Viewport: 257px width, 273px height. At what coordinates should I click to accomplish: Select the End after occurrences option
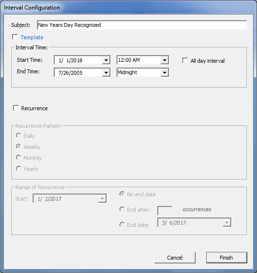(x=122, y=209)
